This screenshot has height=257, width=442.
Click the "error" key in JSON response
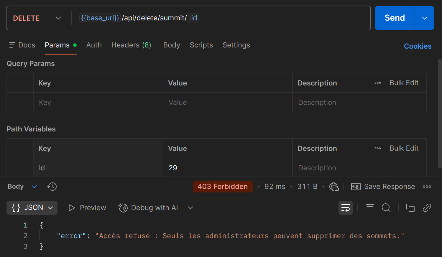pyautogui.click(x=71, y=236)
